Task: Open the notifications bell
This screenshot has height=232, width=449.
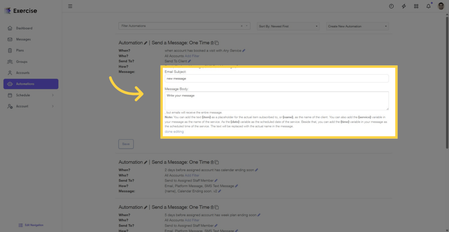Action: click(428, 6)
